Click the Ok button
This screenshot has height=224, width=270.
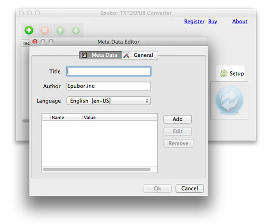(x=158, y=188)
